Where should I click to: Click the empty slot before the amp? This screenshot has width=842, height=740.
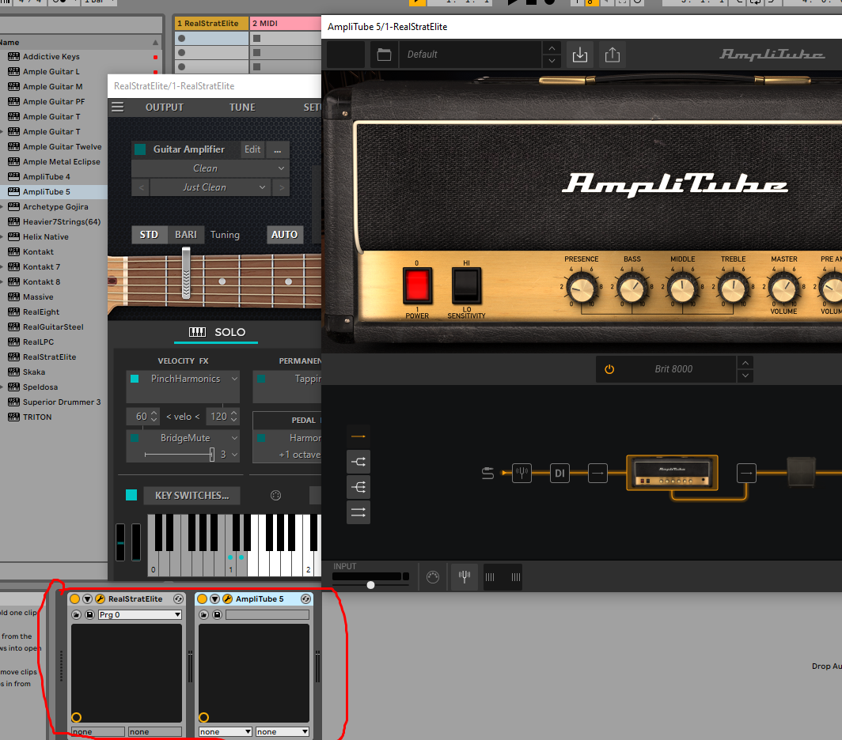point(597,473)
